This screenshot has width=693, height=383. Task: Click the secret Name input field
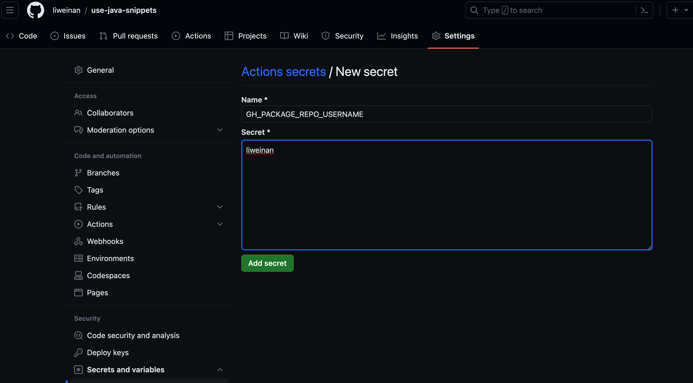click(447, 114)
